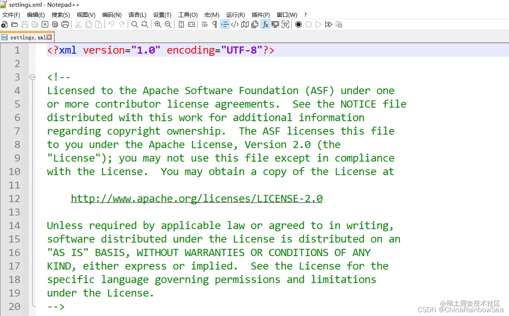
Task: Run macro multiple times icon
Action: (x=328, y=24)
